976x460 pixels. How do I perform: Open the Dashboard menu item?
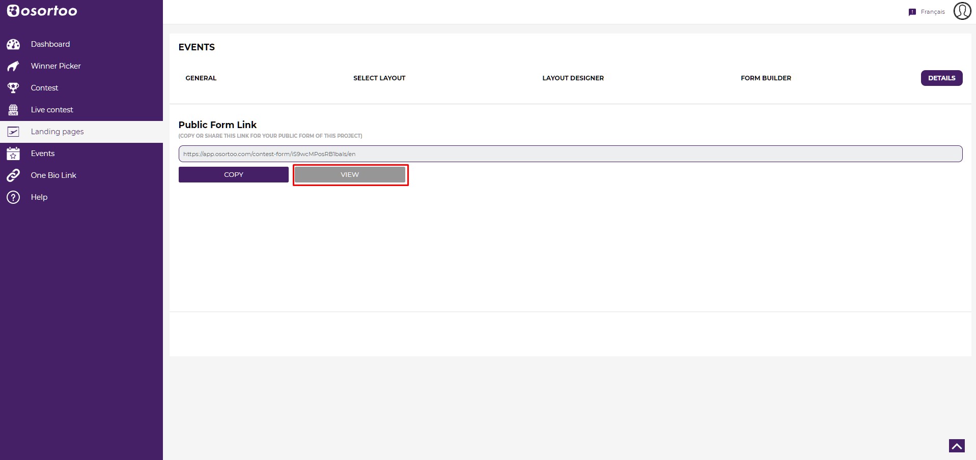click(50, 44)
